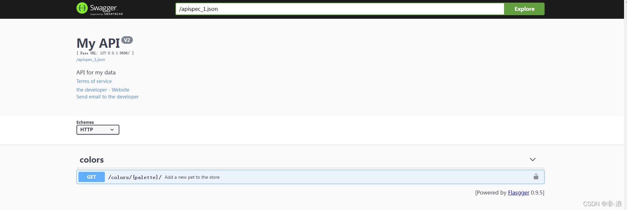This screenshot has width=627, height=210.
Task: Click the Base URL 127.0.0.1:8686/ text
Action: pos(105,53)
